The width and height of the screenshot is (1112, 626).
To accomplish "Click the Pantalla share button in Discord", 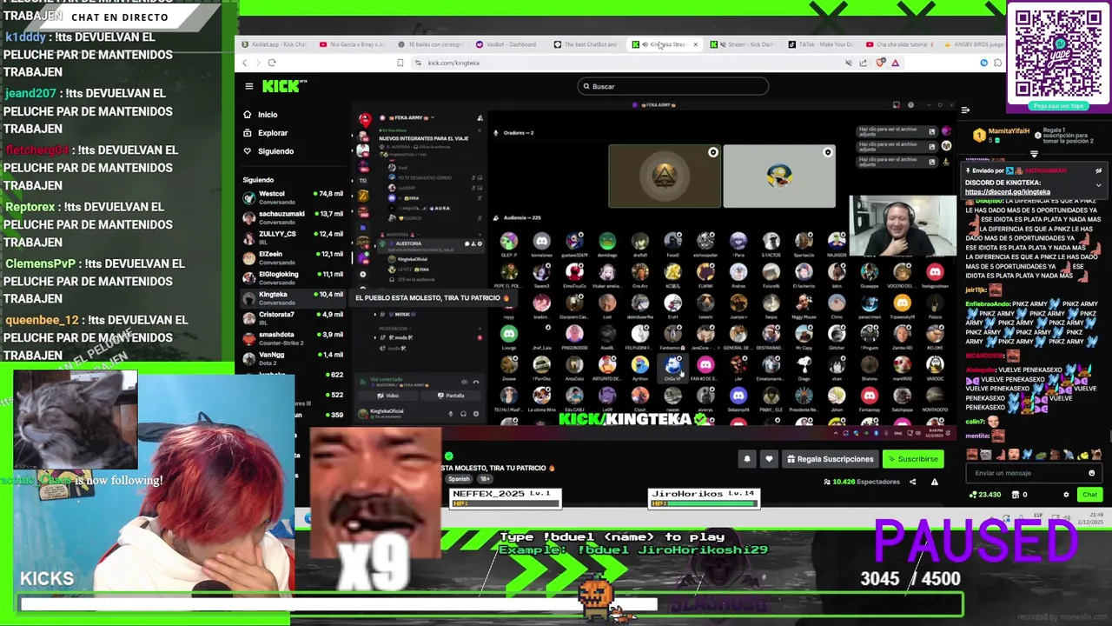I will click(x=450, y=396).
